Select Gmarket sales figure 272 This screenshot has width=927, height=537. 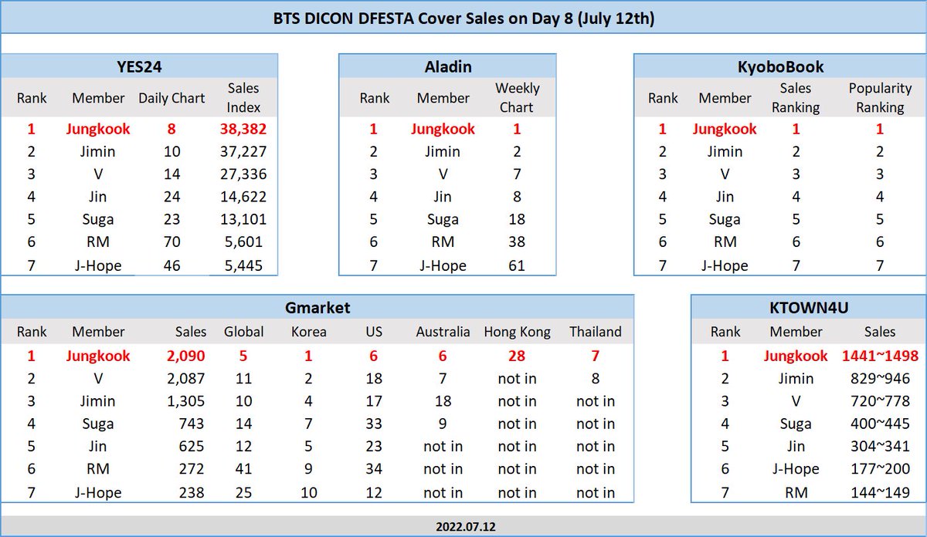(192, 469)
